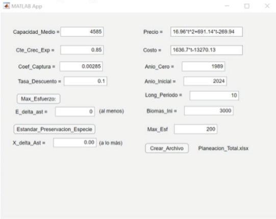Click the Biomas_Ini = label
The width and height of the screenshot is (276, 219).
click(162, 111)
